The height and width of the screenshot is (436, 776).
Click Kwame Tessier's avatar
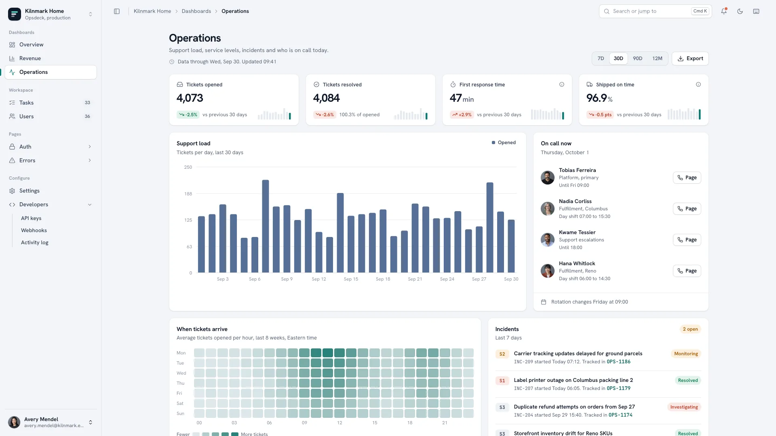pyautogui.click(x=547, y=240)
